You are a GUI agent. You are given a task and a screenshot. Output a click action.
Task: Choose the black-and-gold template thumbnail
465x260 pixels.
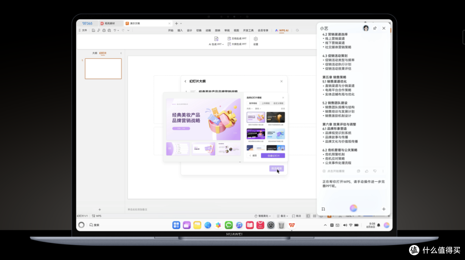[x=276, y=117]
